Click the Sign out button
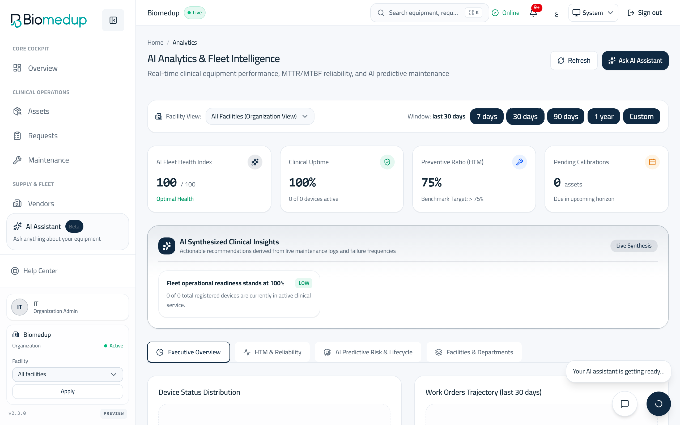This screenshot has width=680, height=425. tap(644, 13)
